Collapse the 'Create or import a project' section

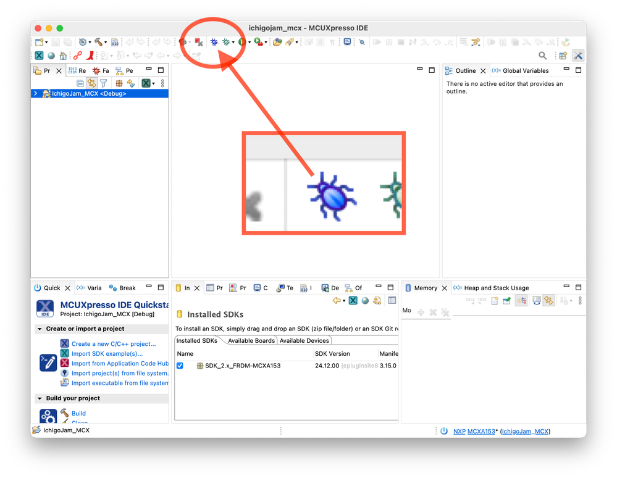(x=40, y=329)
